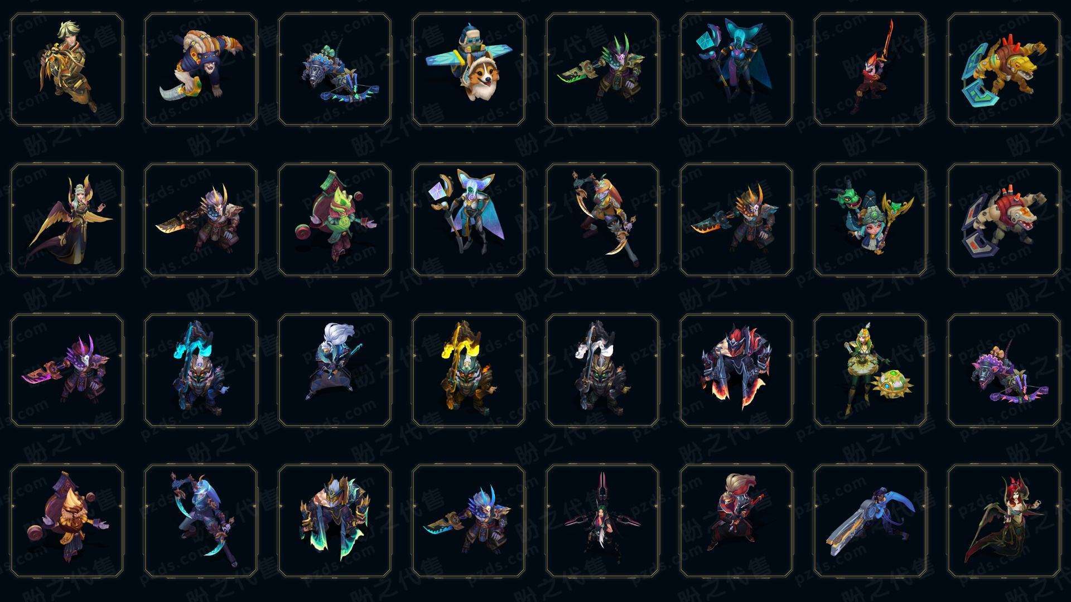The image size is (1071, 602).
Task: Select the orange lantern-carrying creature skin
Action: 67,521
